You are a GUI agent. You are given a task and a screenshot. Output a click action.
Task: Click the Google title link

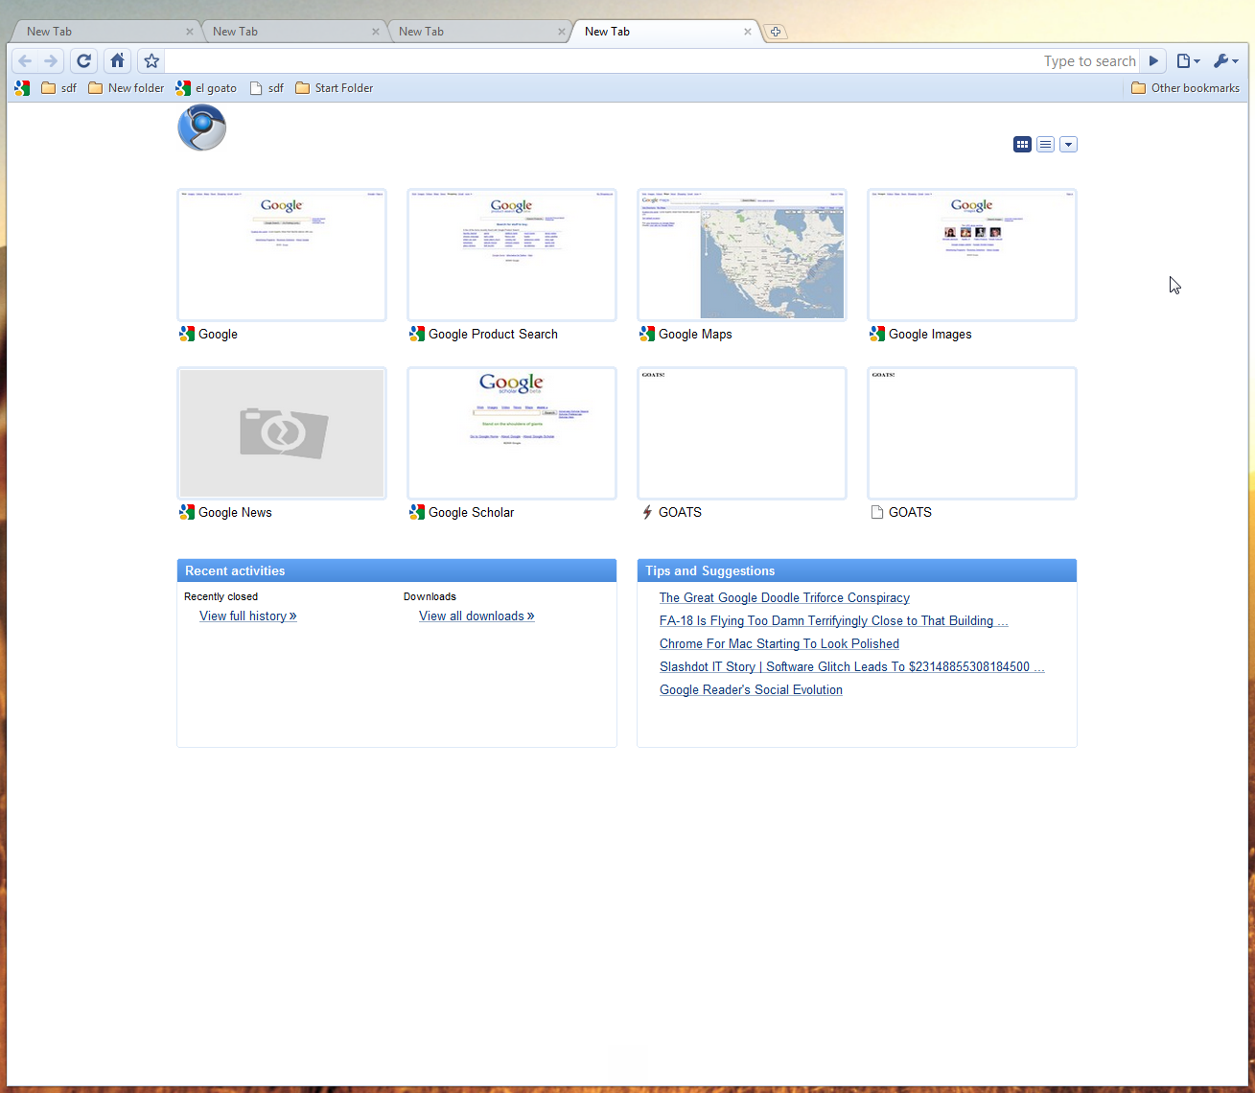coord(218,335)
